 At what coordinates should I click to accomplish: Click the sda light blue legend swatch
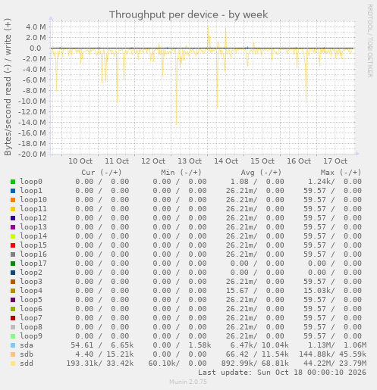click(x=13, y=345)
